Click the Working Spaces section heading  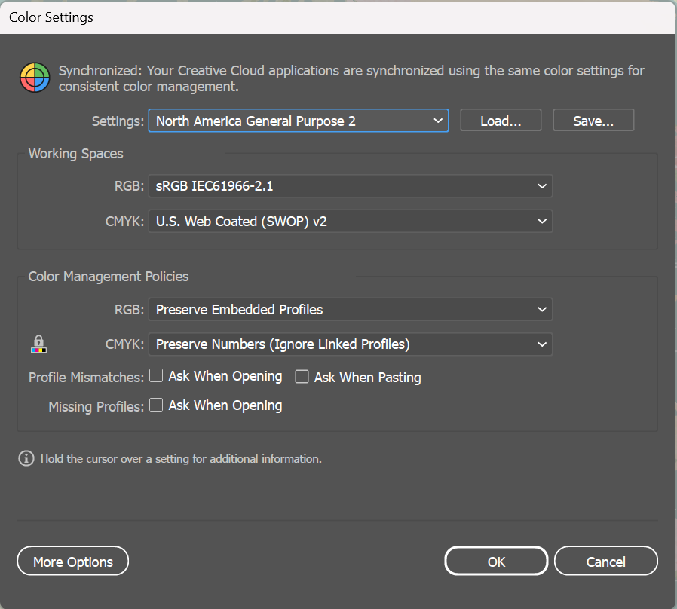[75, 154]
